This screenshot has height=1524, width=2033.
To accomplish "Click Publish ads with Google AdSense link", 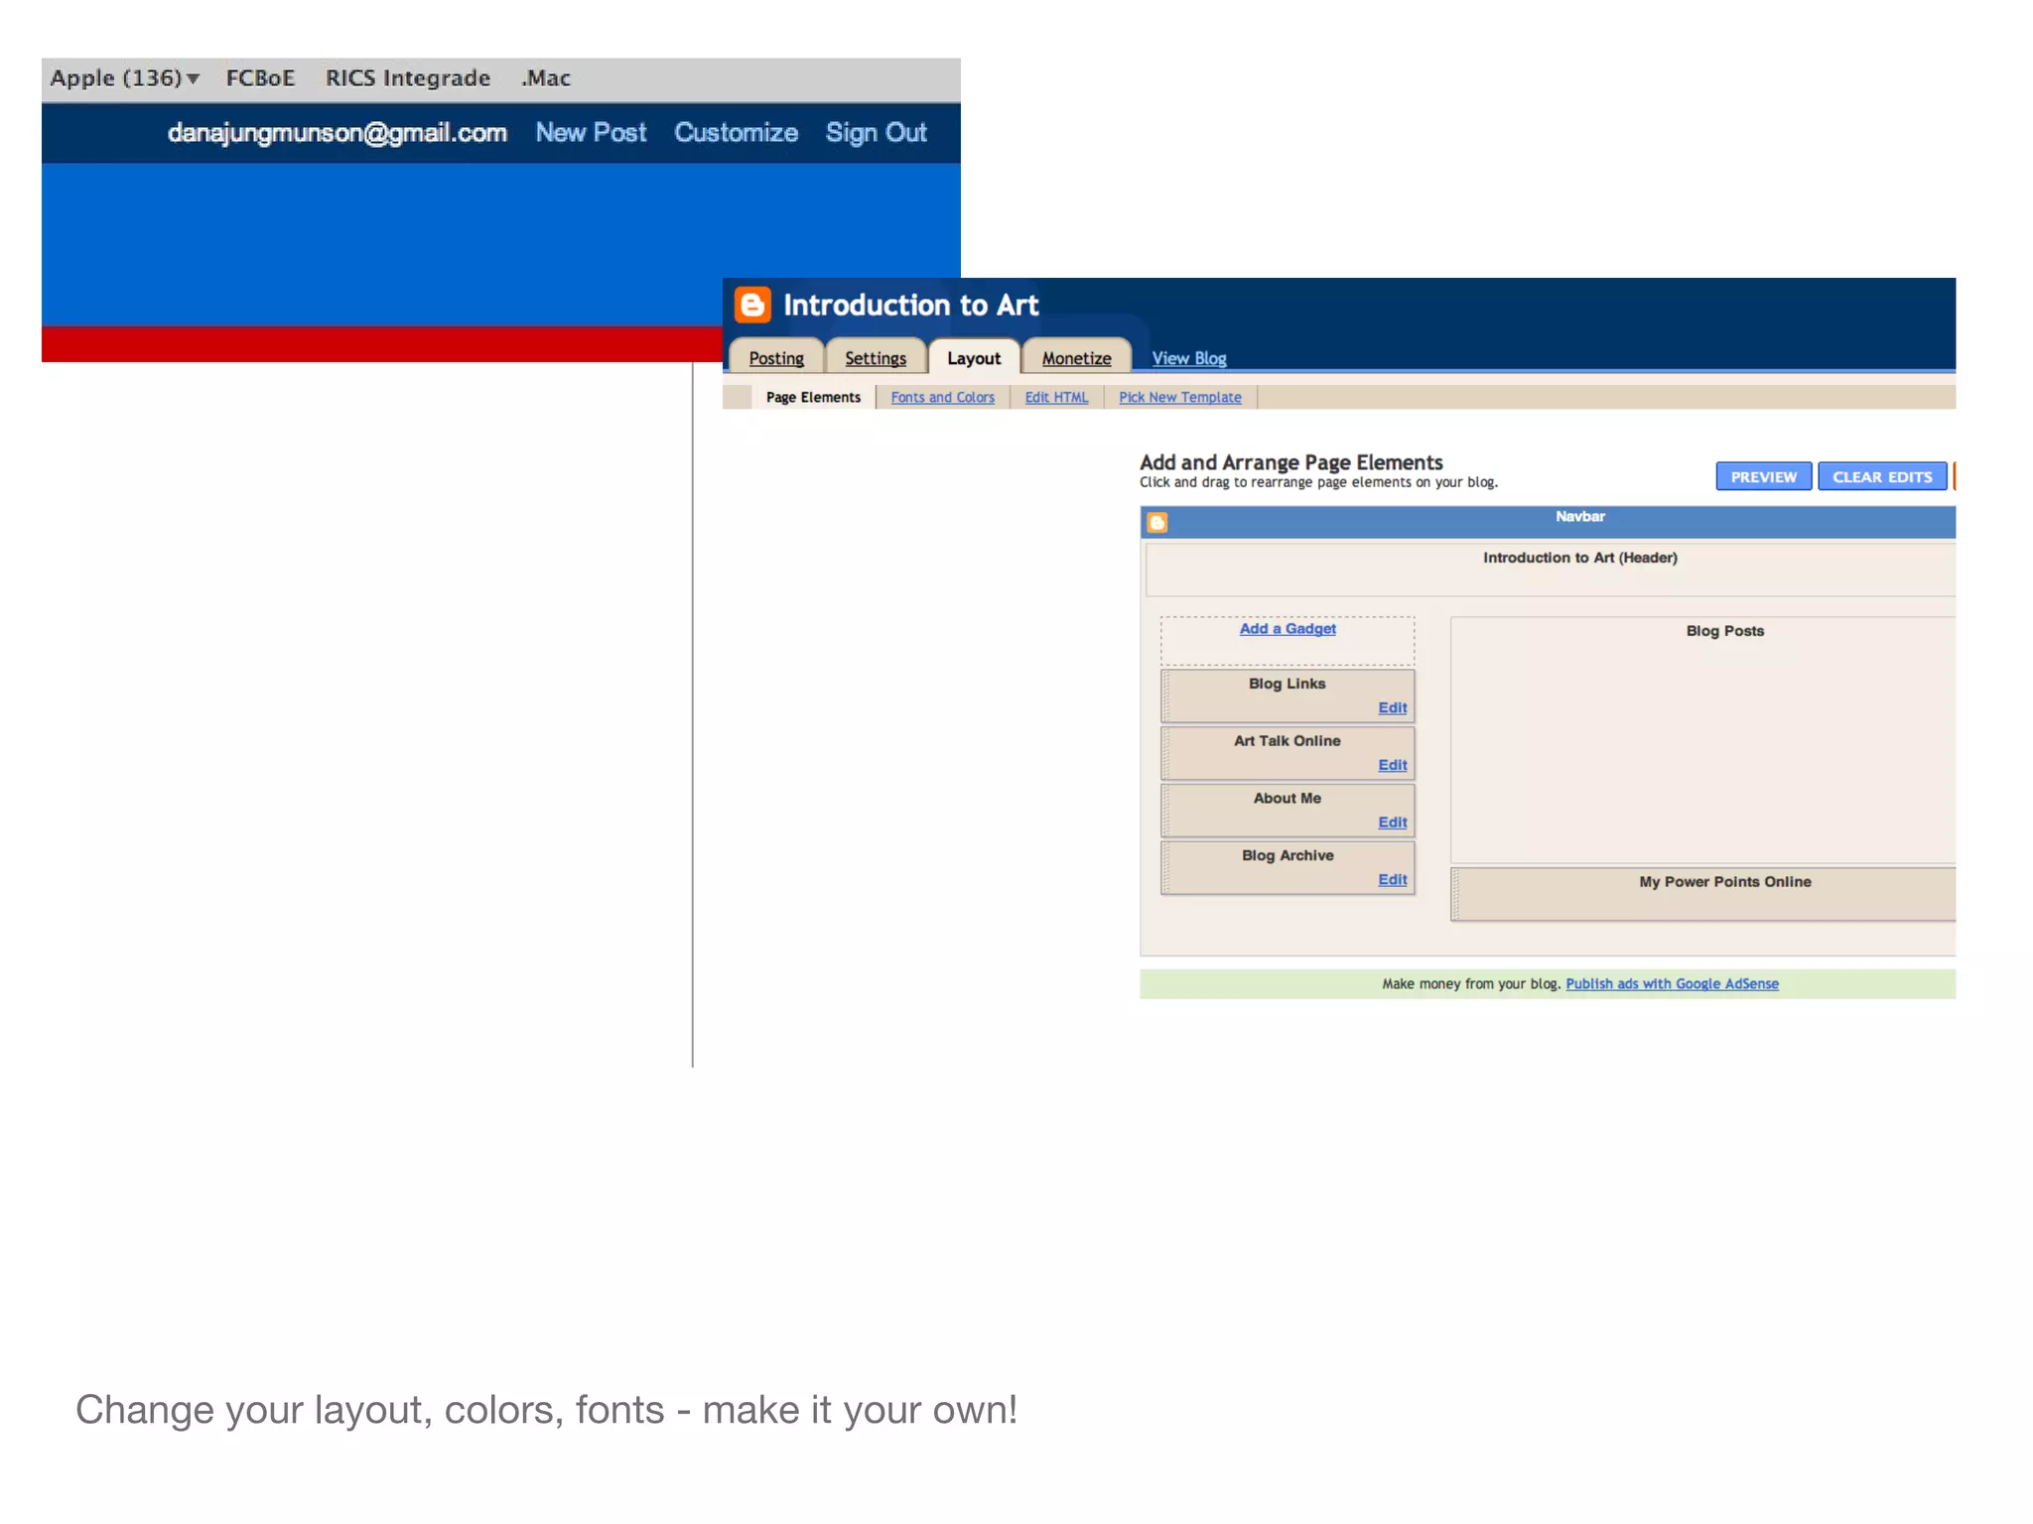I will (1672, 984).
